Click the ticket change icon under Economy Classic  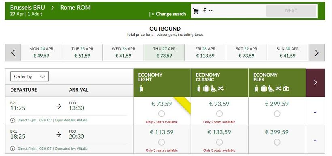(221, 89)
